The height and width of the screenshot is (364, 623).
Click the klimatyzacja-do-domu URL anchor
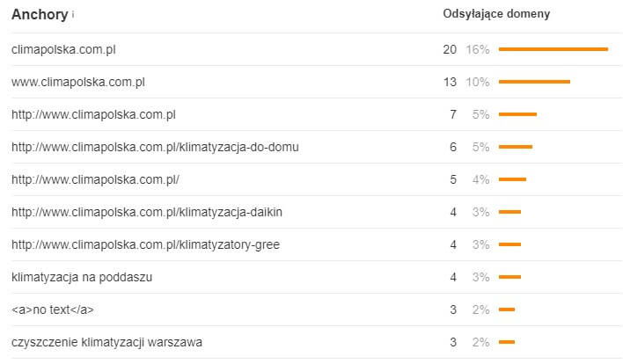point(155,147)
